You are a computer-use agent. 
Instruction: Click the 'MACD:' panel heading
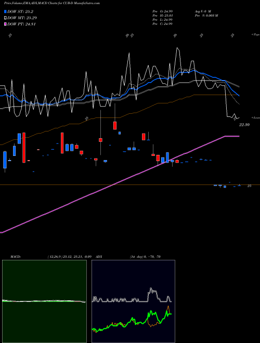(16, 257)
